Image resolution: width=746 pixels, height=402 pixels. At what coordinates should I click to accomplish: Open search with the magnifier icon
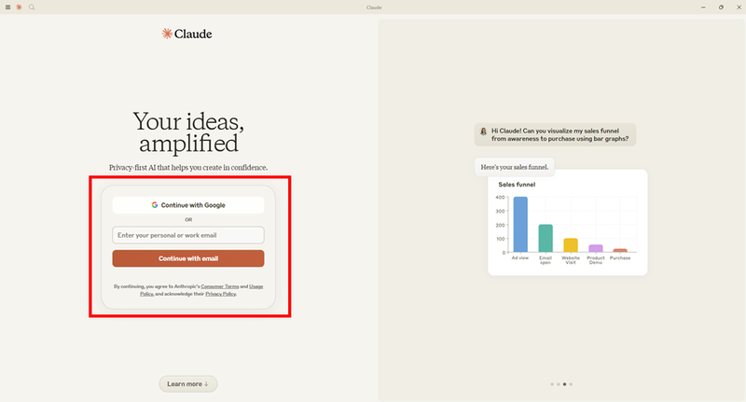click(x=32, y=7)
